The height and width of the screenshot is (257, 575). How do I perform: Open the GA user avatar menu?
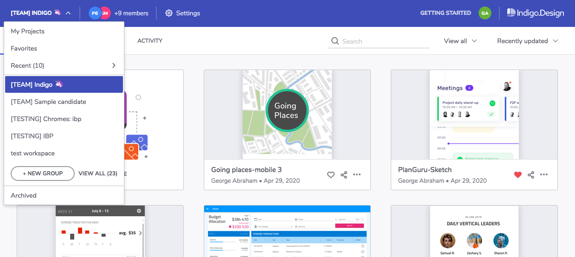coord(485,13)
